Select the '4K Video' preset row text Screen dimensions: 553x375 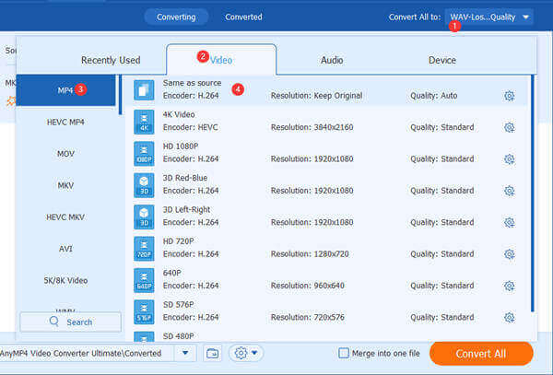click(179, 114)
